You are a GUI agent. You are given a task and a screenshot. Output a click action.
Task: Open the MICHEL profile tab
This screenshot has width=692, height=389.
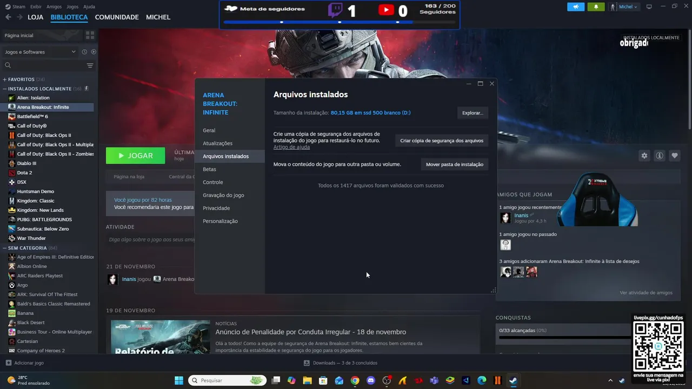coord(158,17)
